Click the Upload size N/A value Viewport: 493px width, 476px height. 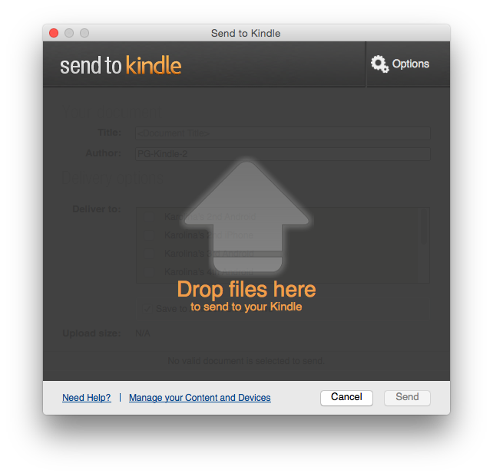[x=143, y=333]
